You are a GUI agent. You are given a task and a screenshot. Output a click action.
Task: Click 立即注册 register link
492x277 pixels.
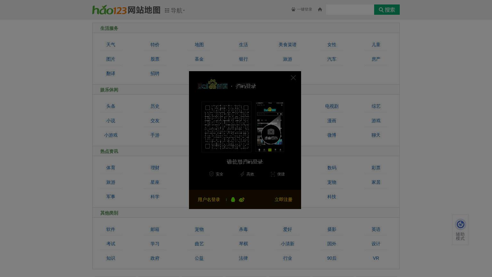pyautogui.click(x=283, y=199)
